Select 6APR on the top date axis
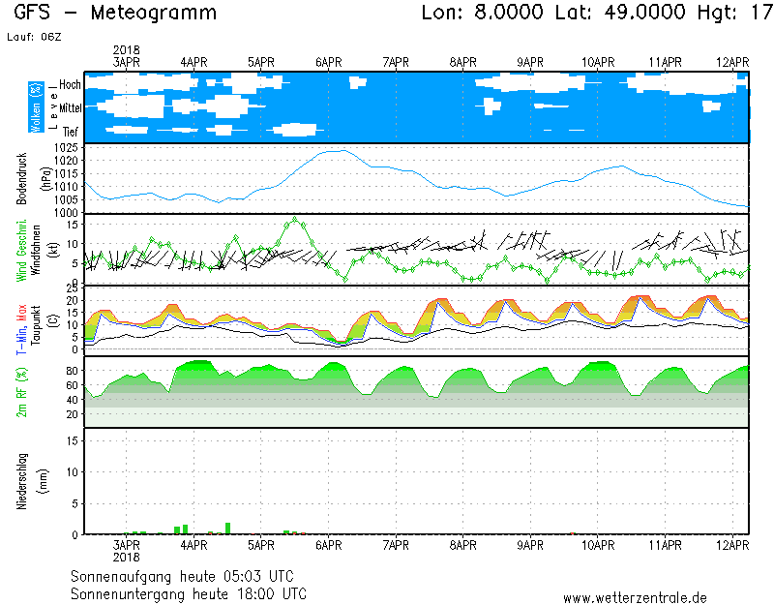This screenshot has height=605, width=774. (x=329, y=62)
